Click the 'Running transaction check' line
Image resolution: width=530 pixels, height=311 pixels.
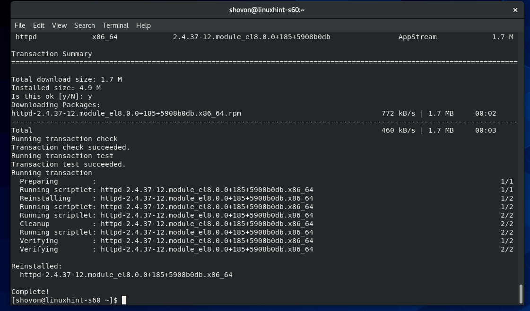pos(64,139)
